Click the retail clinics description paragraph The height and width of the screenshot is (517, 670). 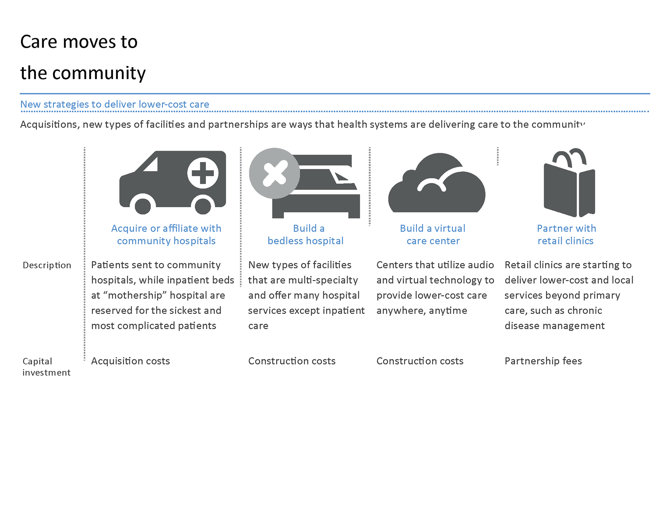[x=568, y=295]
